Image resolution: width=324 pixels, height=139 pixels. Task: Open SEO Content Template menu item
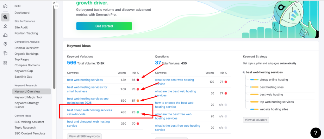pyautogui.click(x=30, y=133)
